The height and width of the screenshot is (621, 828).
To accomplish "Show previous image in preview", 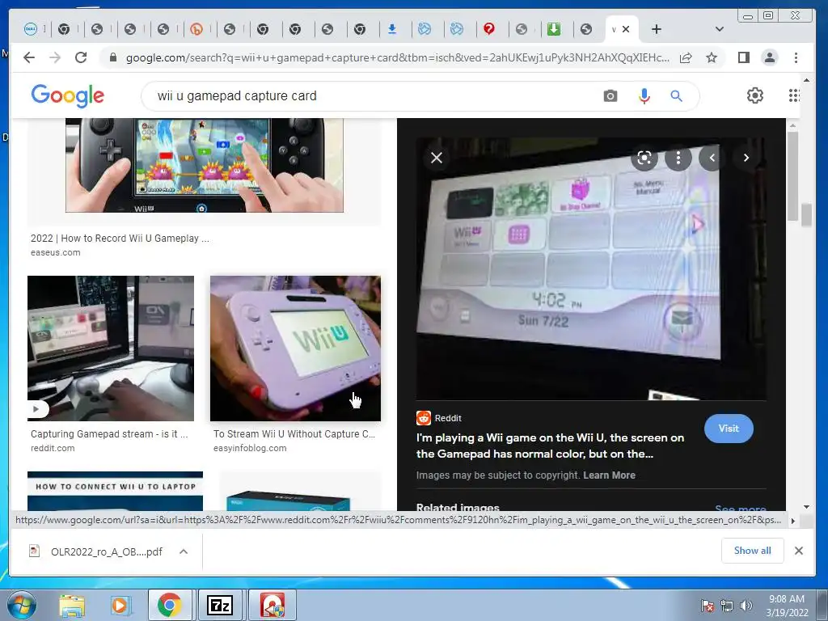I will 712,158.
